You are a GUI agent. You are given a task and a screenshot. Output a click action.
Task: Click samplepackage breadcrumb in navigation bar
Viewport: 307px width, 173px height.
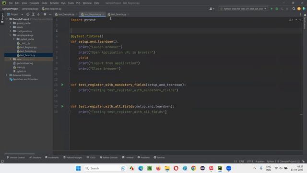point(30,9)
